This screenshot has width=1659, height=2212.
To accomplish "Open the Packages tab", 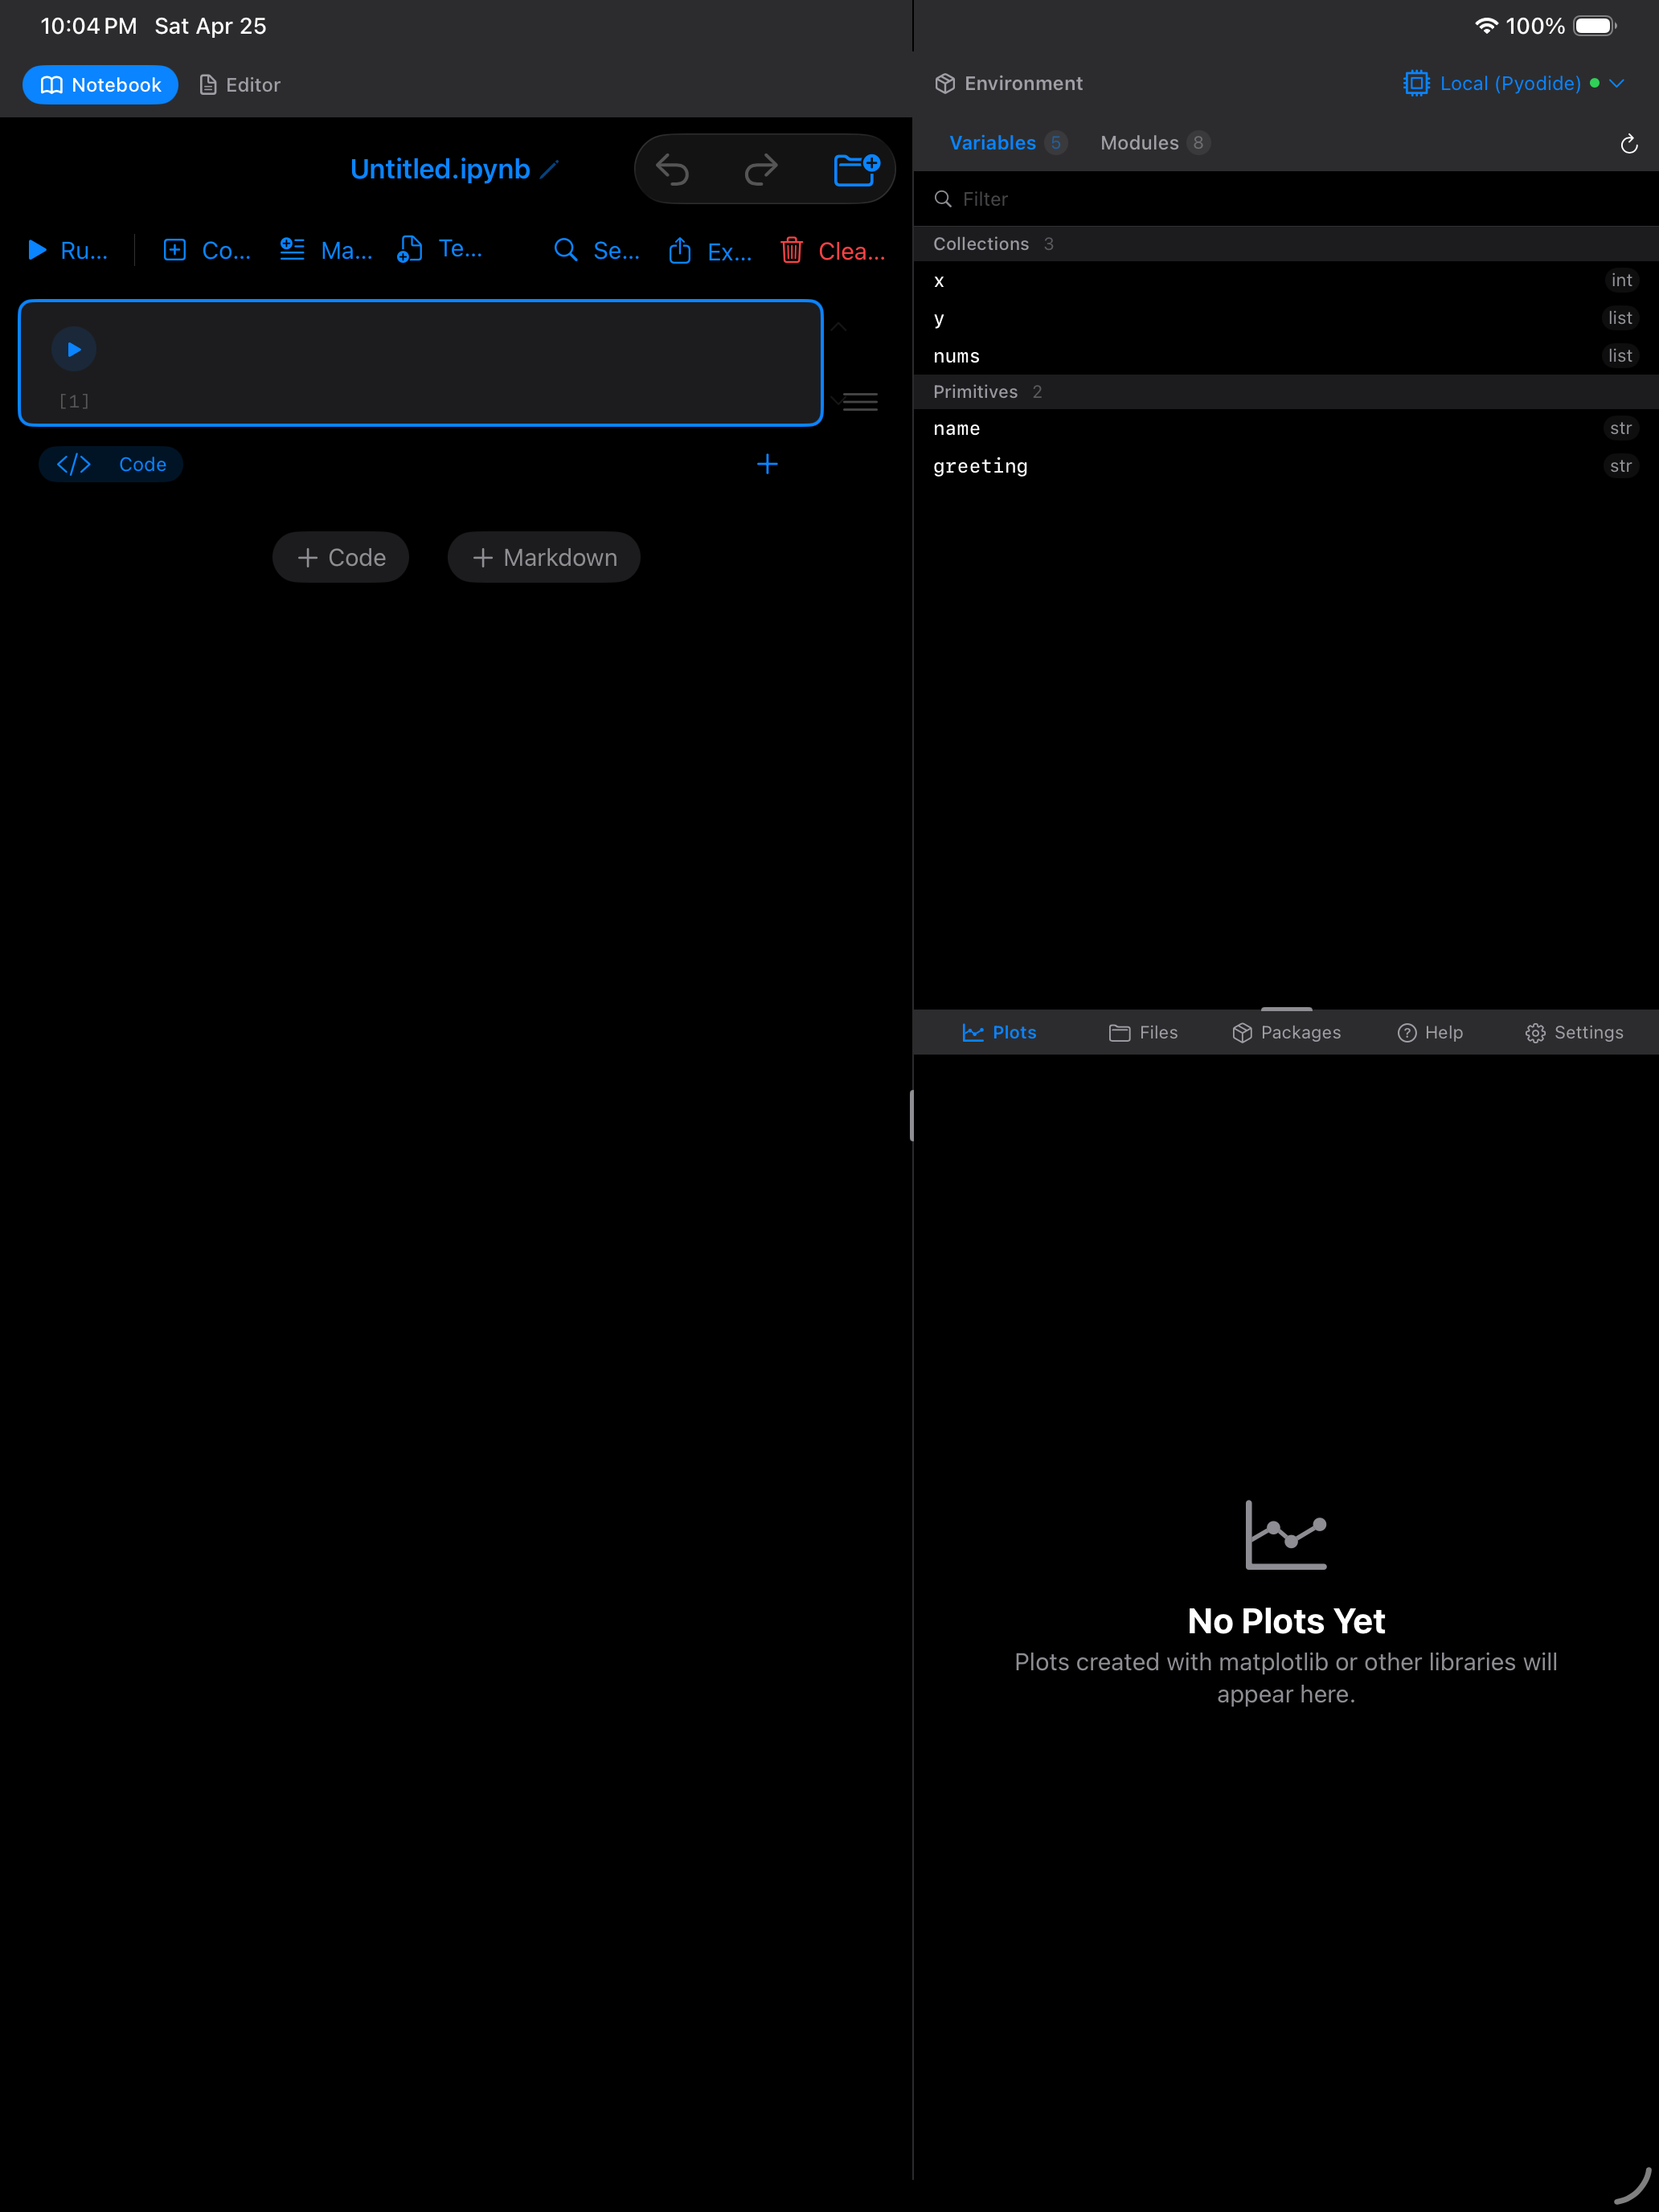I will coord(1286,1033).
